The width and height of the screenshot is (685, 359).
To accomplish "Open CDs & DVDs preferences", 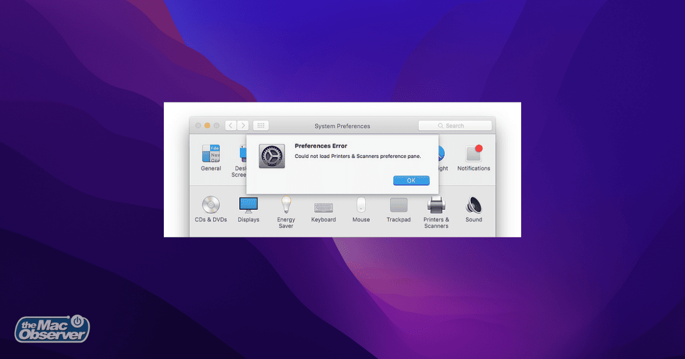I will [210, 205].
